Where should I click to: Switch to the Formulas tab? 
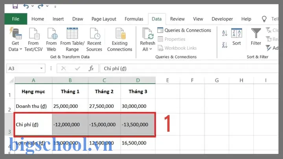[x=134, y=19]
